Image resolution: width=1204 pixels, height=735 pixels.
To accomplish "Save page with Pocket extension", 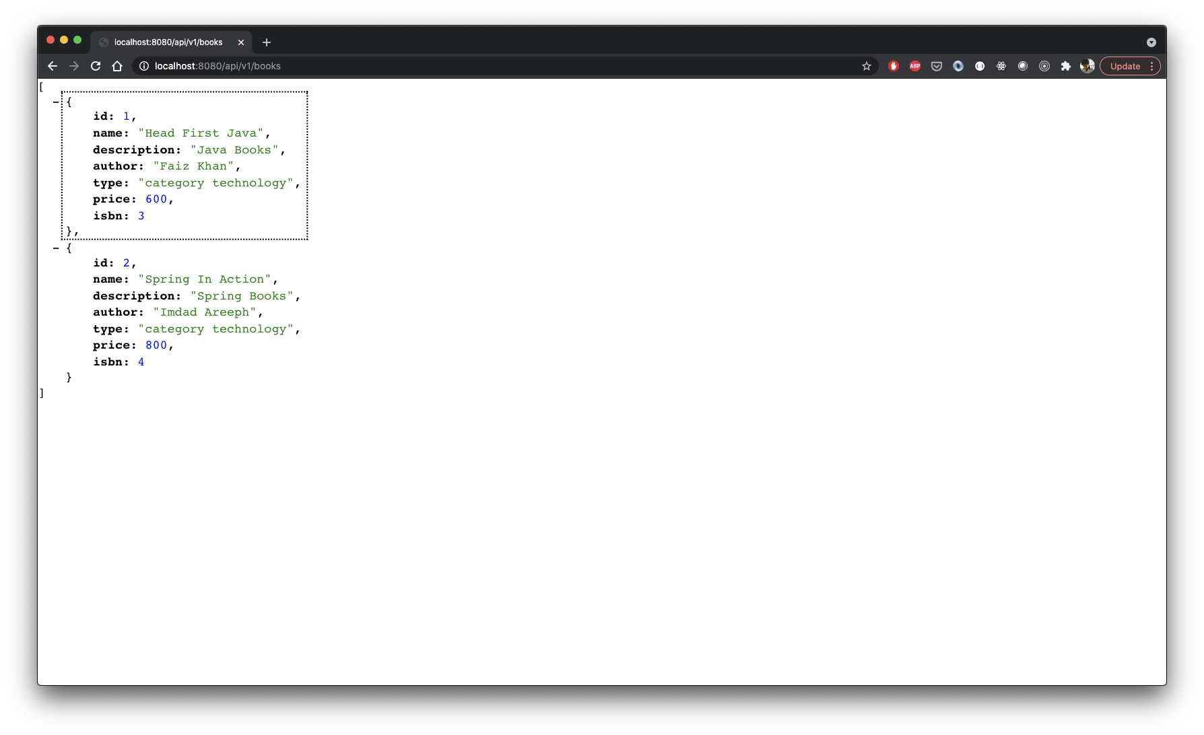I will click(937, 66).
